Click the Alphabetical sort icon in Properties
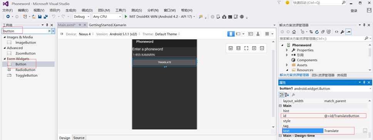 [x=287, y=95]
